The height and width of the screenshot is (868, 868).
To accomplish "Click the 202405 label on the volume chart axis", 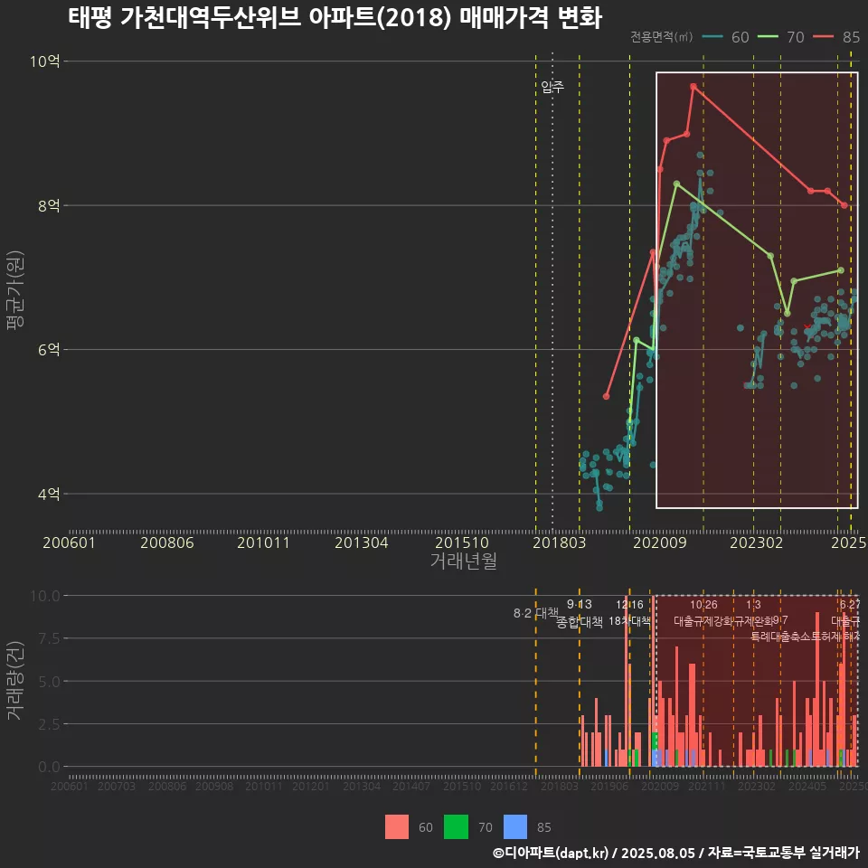I will [807, 786].
